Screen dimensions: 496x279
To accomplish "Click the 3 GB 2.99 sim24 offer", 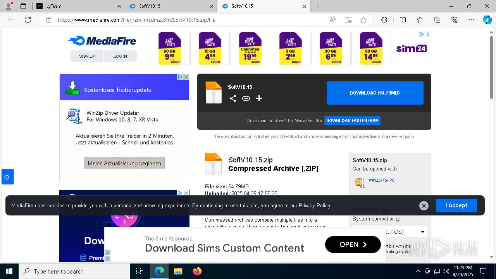I will [291, 48].
